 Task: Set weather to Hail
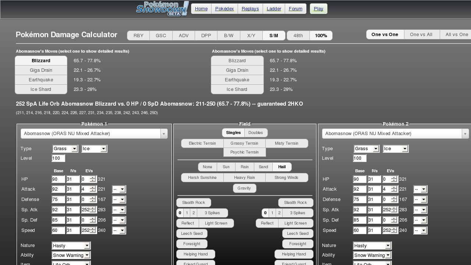tap(282, 167)
